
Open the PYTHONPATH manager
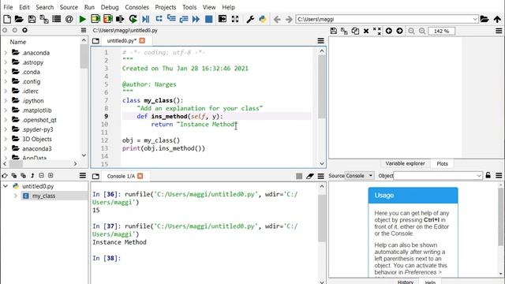click(x=263, y=19)
